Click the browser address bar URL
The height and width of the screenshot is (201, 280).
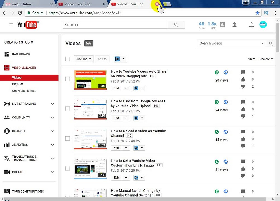pyautogui.click(x=84, y=13)
